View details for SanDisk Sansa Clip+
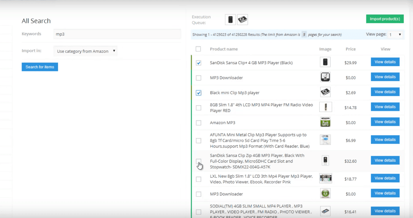Viewport: 413px width, 218px height. 385,62
